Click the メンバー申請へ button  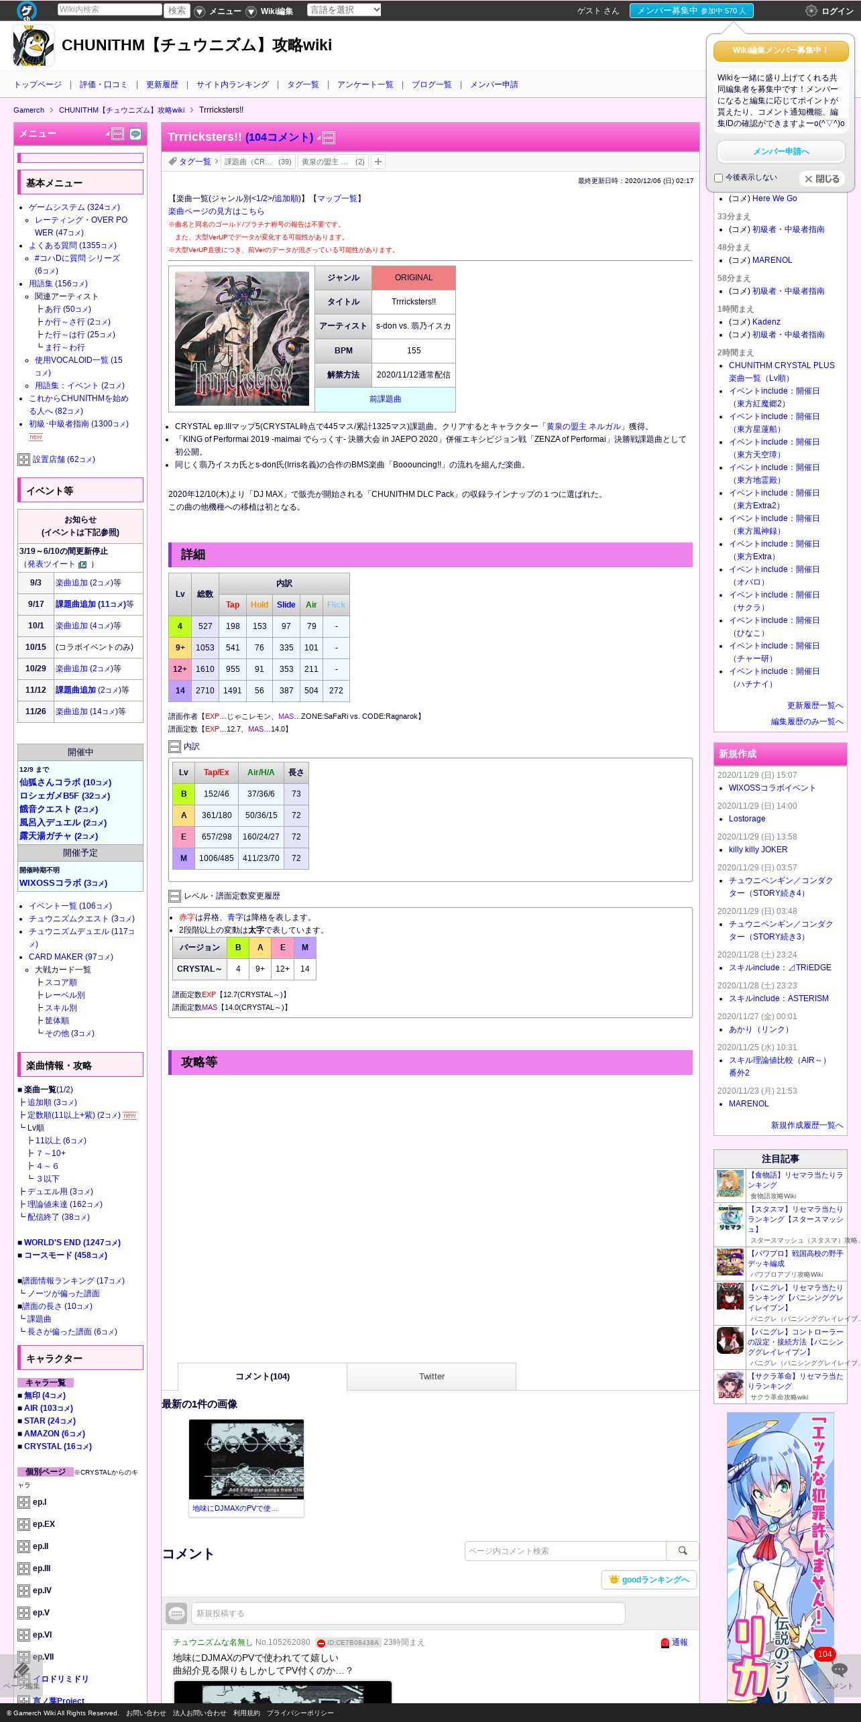tap(781, 152)
